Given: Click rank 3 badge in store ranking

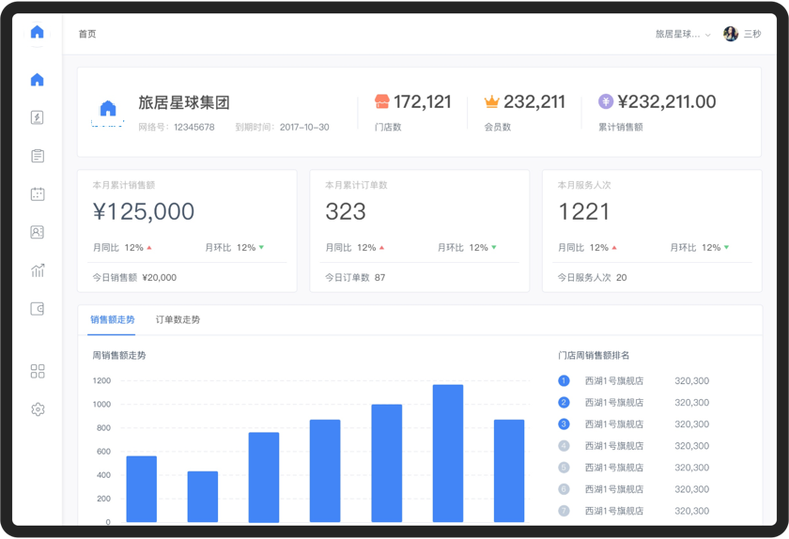Looking at the screenshot, I should [565, 424].
